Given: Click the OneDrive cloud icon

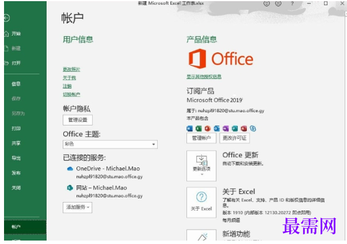Looking at the screenshot, I should coord(70,169).
